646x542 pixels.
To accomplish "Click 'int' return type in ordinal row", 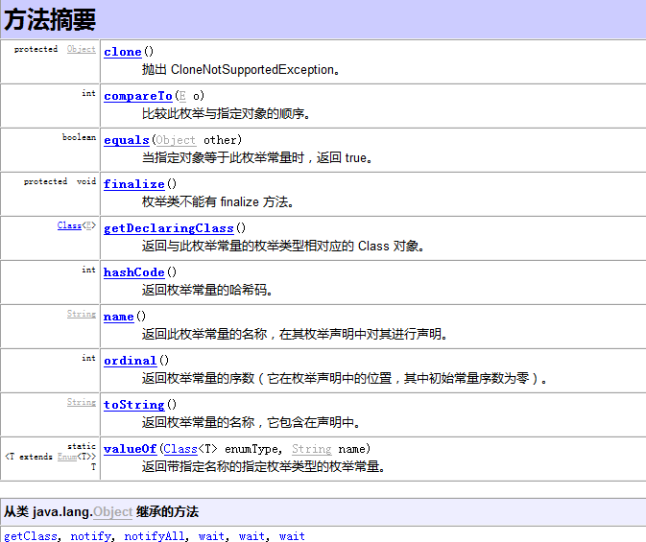I will tap(88, 358).
